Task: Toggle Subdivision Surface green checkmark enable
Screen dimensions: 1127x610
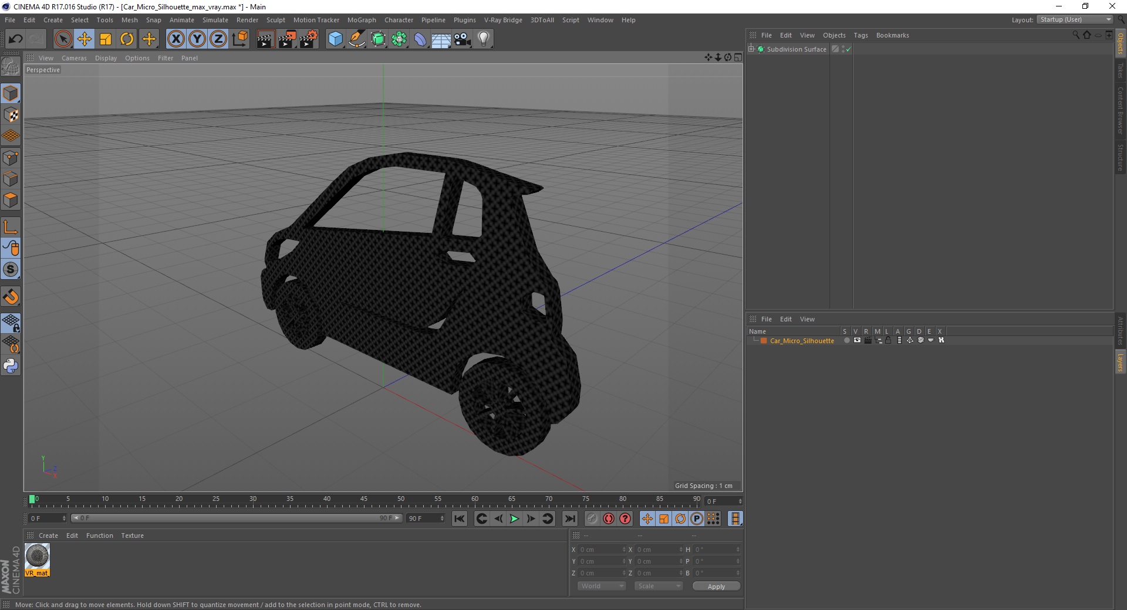Action: pyautogui.click(x=848, y=49)
